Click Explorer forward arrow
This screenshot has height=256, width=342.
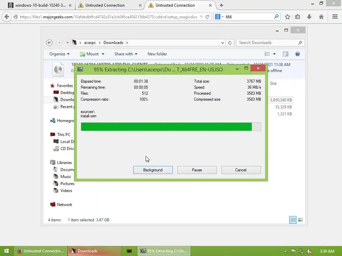tap(59, 43)
